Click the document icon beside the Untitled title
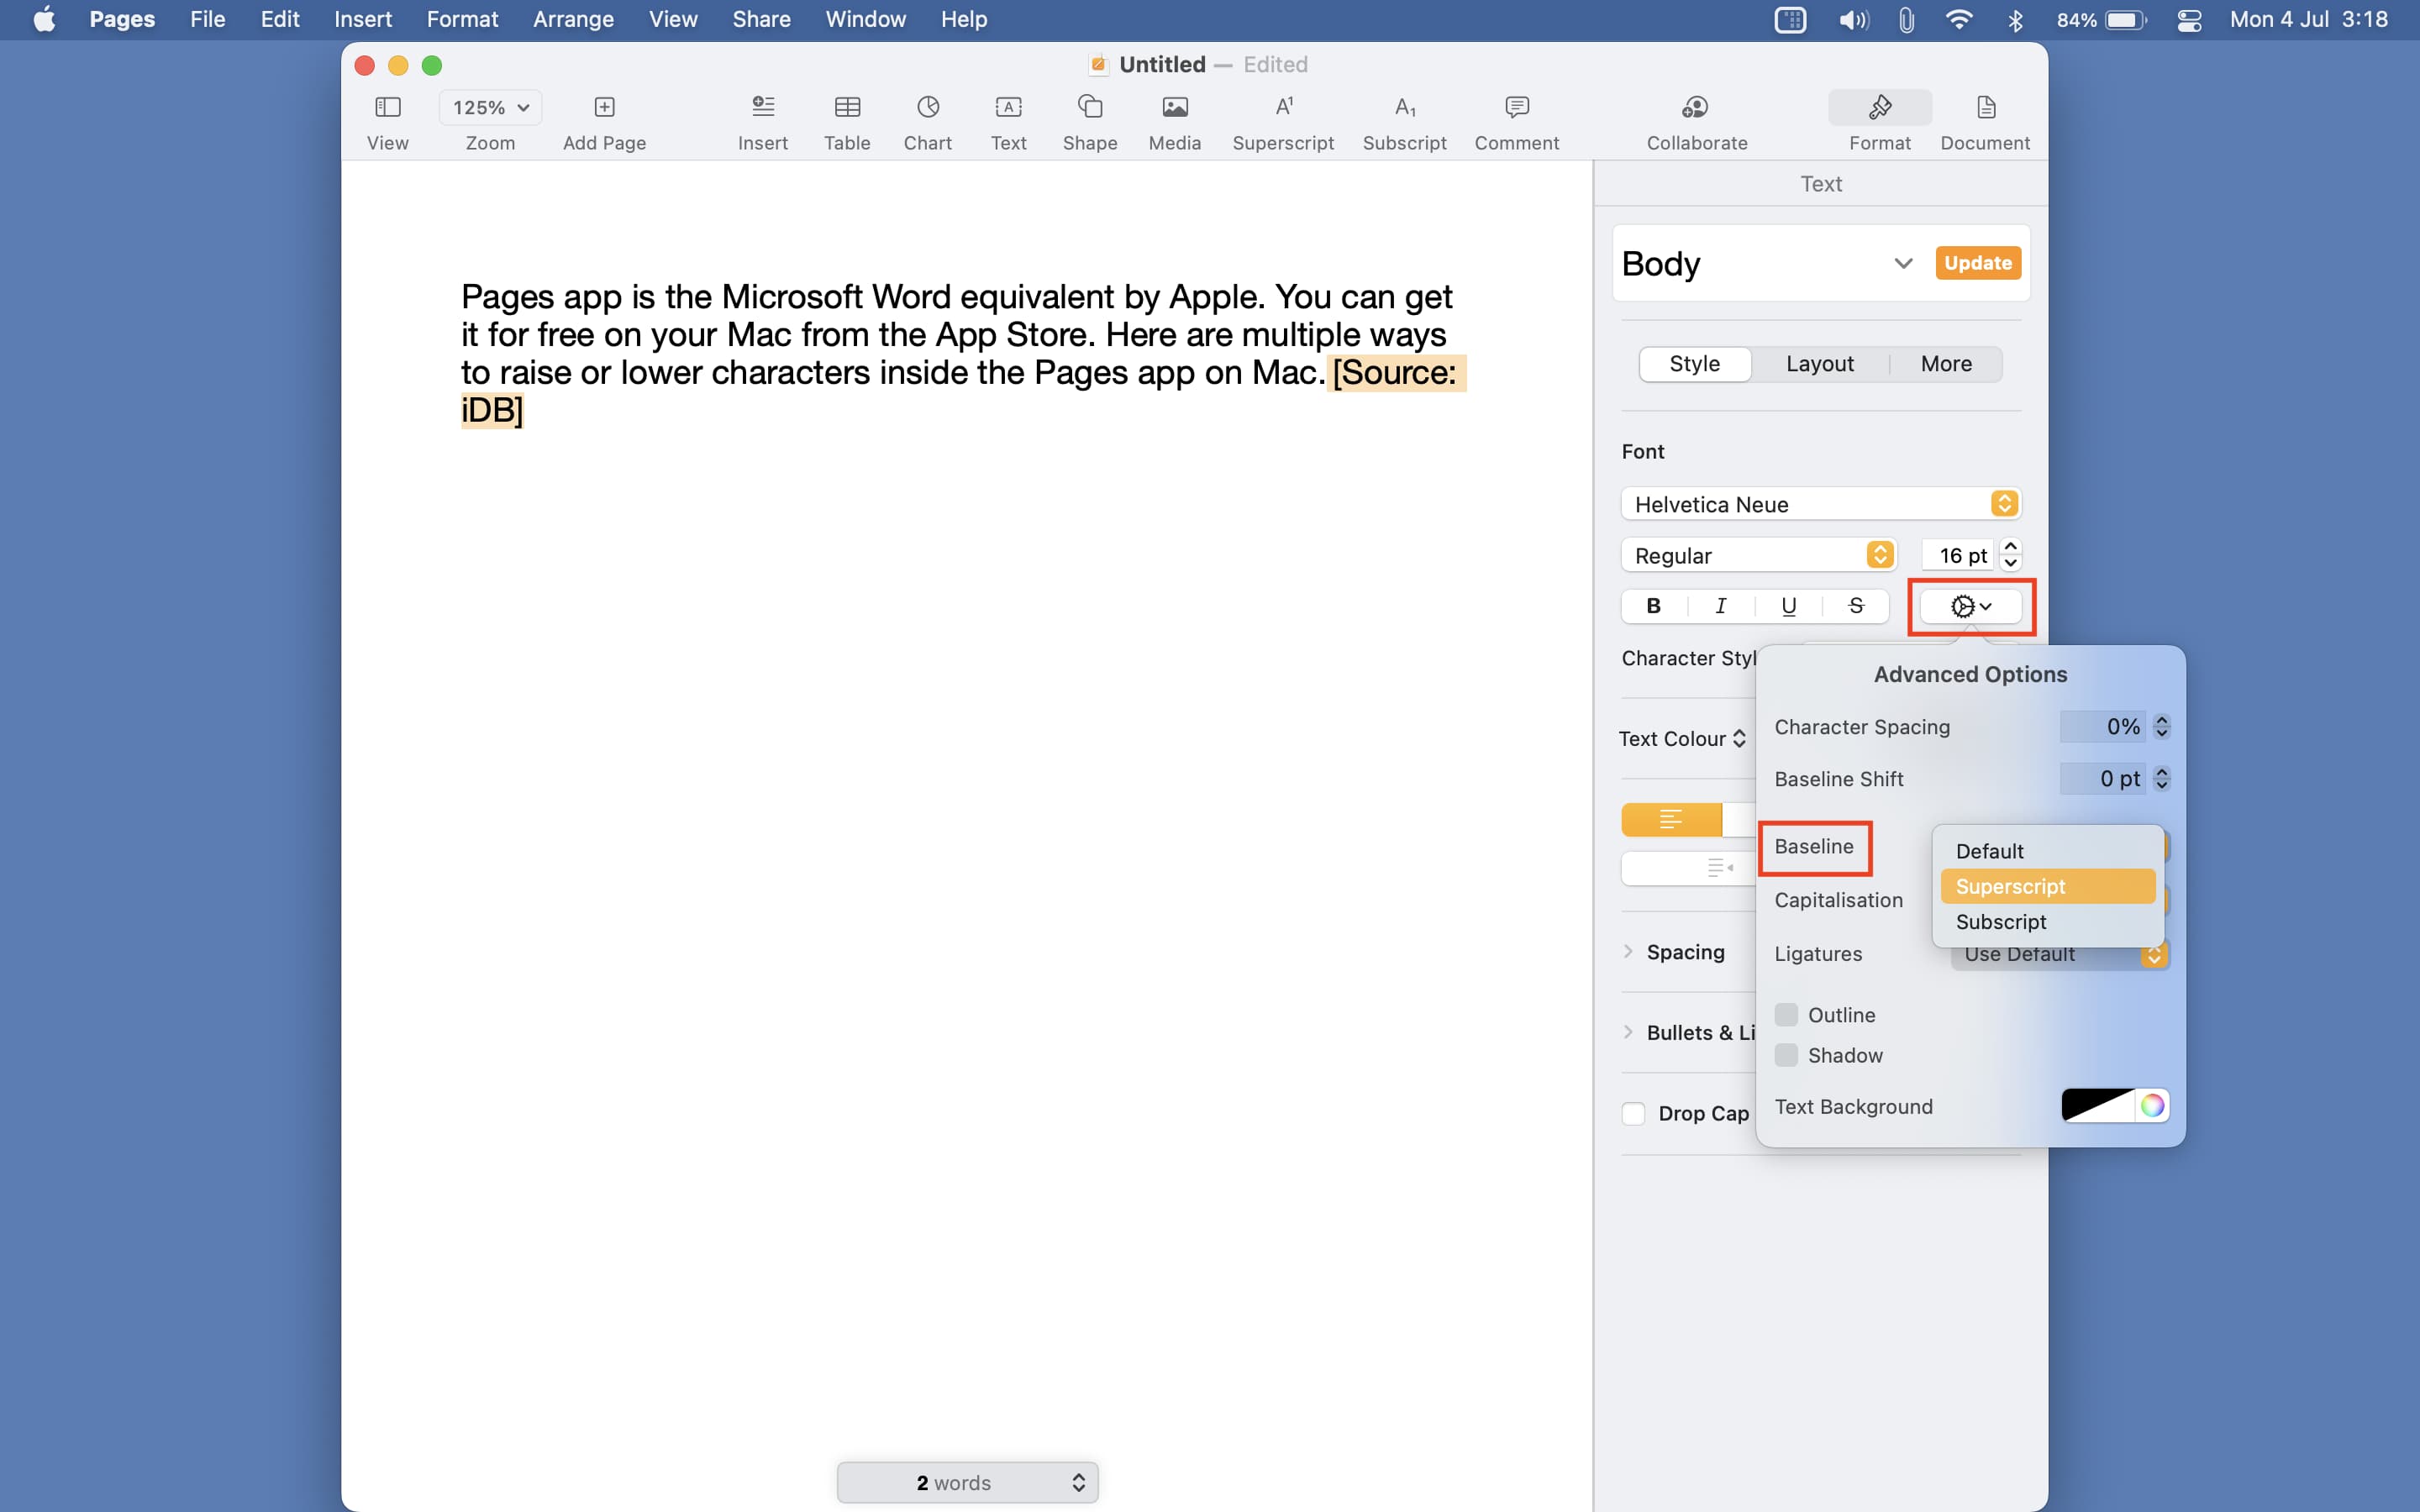The width and height of the screenshot is (2420, 1512). point(1098,65)
